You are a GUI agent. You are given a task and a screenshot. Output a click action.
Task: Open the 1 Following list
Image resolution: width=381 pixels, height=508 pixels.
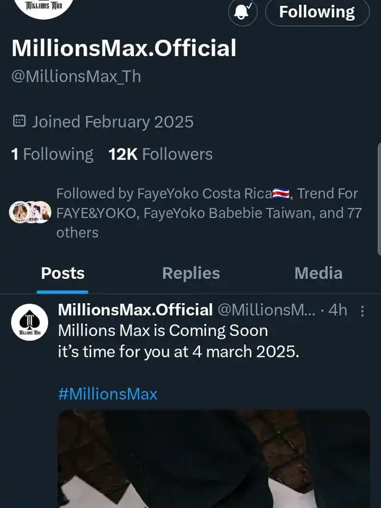pyautogui.click(x=52, y=154)
